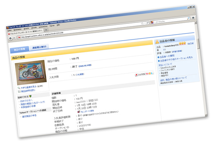
Task: Open search engine selector LEO icon
Action: point(152,22)
